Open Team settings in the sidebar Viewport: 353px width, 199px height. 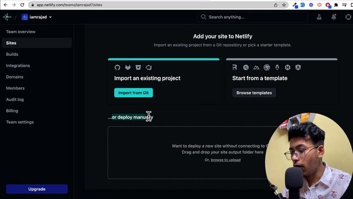pos(20,122)
